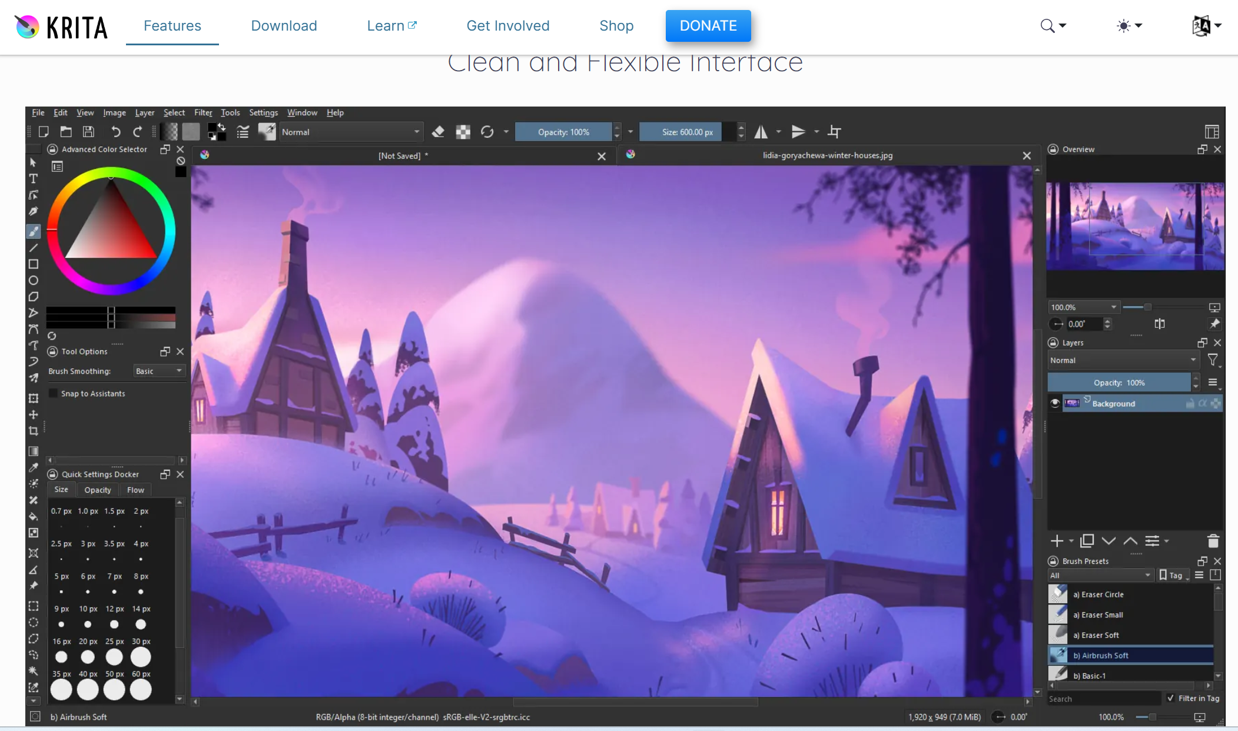Click the Duplicate Layer icon
This screenshot has height=731, width=1238.
(x=1087, y=541)
